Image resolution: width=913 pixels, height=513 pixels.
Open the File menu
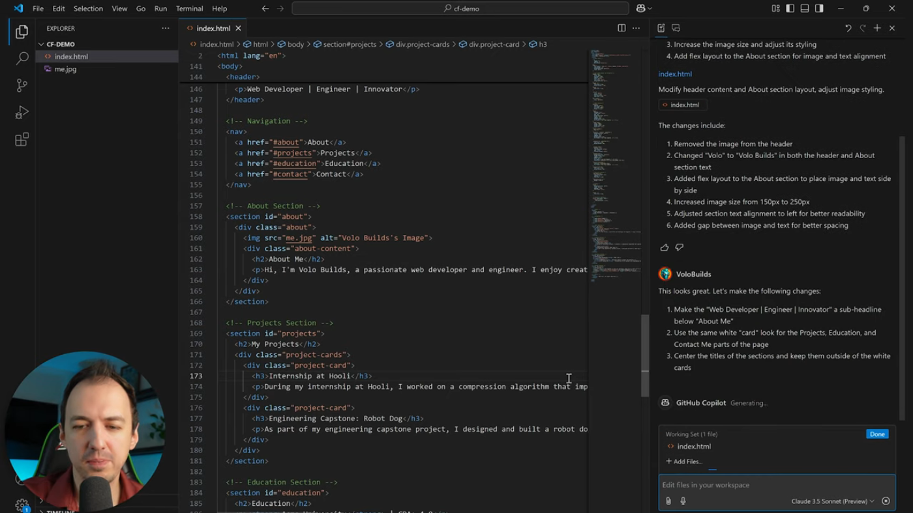pos(38,8)
